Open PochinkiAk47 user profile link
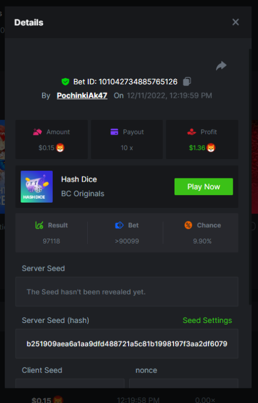This screenshot has width=258, height=403. [x=82, y=96]
